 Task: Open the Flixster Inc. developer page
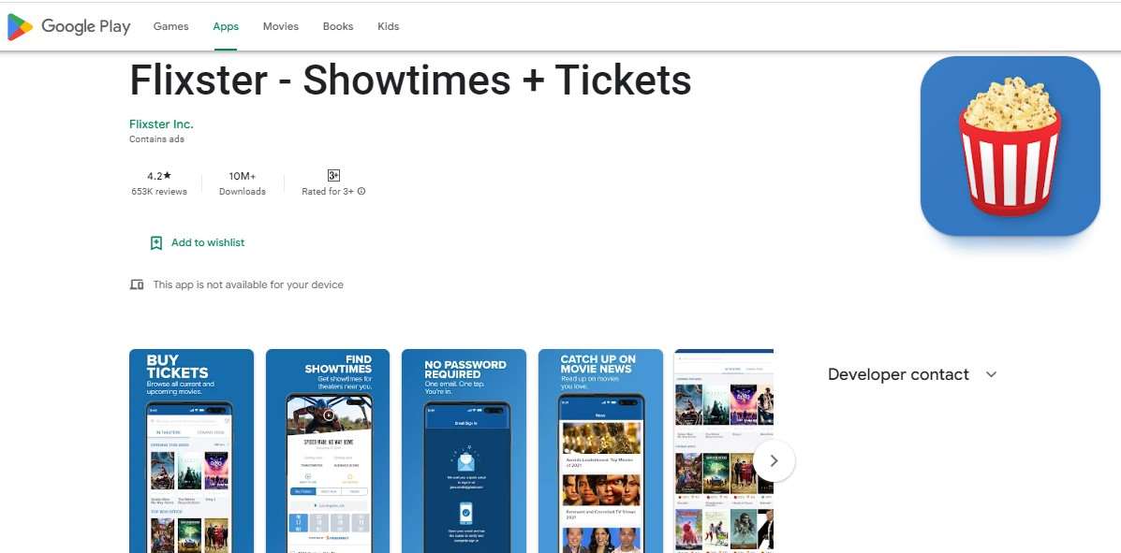click(162, 124)
